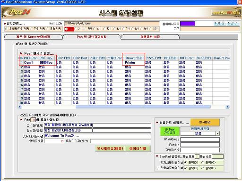Image resolution: width=242 pixels, height=181 pixels.
Task: Click the 문구 input field
Action: tap(210, 29)
